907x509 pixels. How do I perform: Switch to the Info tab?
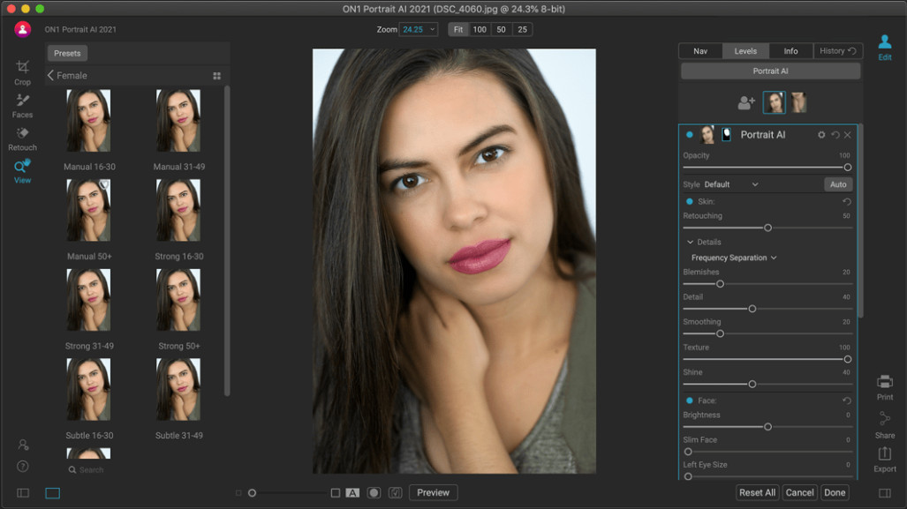790,51
